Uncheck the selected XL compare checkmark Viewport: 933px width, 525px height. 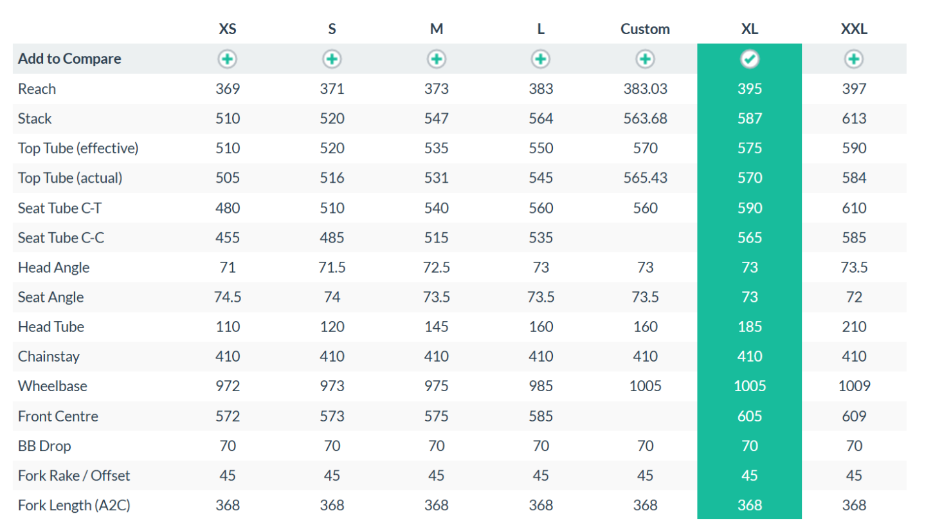pos(750,59)
